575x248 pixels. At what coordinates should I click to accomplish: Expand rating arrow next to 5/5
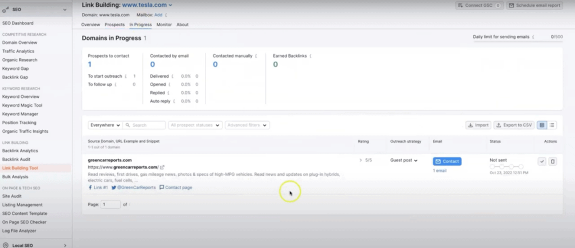pos(360,160)
